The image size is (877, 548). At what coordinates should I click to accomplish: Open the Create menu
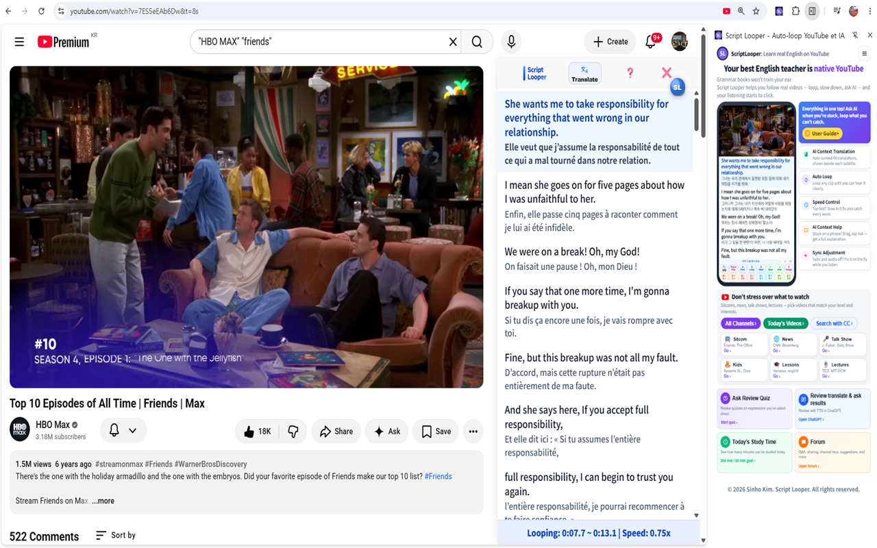click(x=610, y=42)
